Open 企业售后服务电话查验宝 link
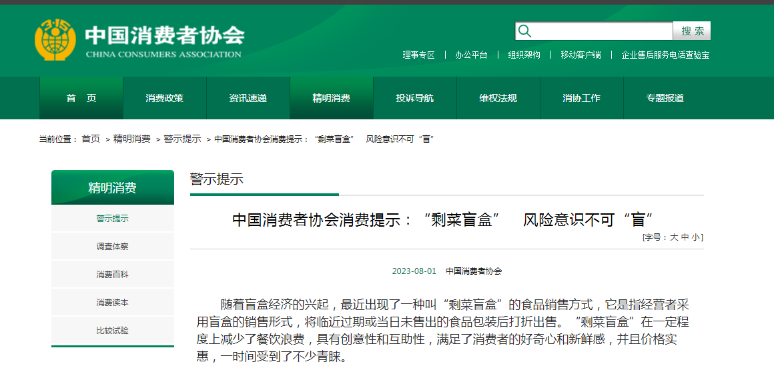Screen dimensions: 774x382 665,55
